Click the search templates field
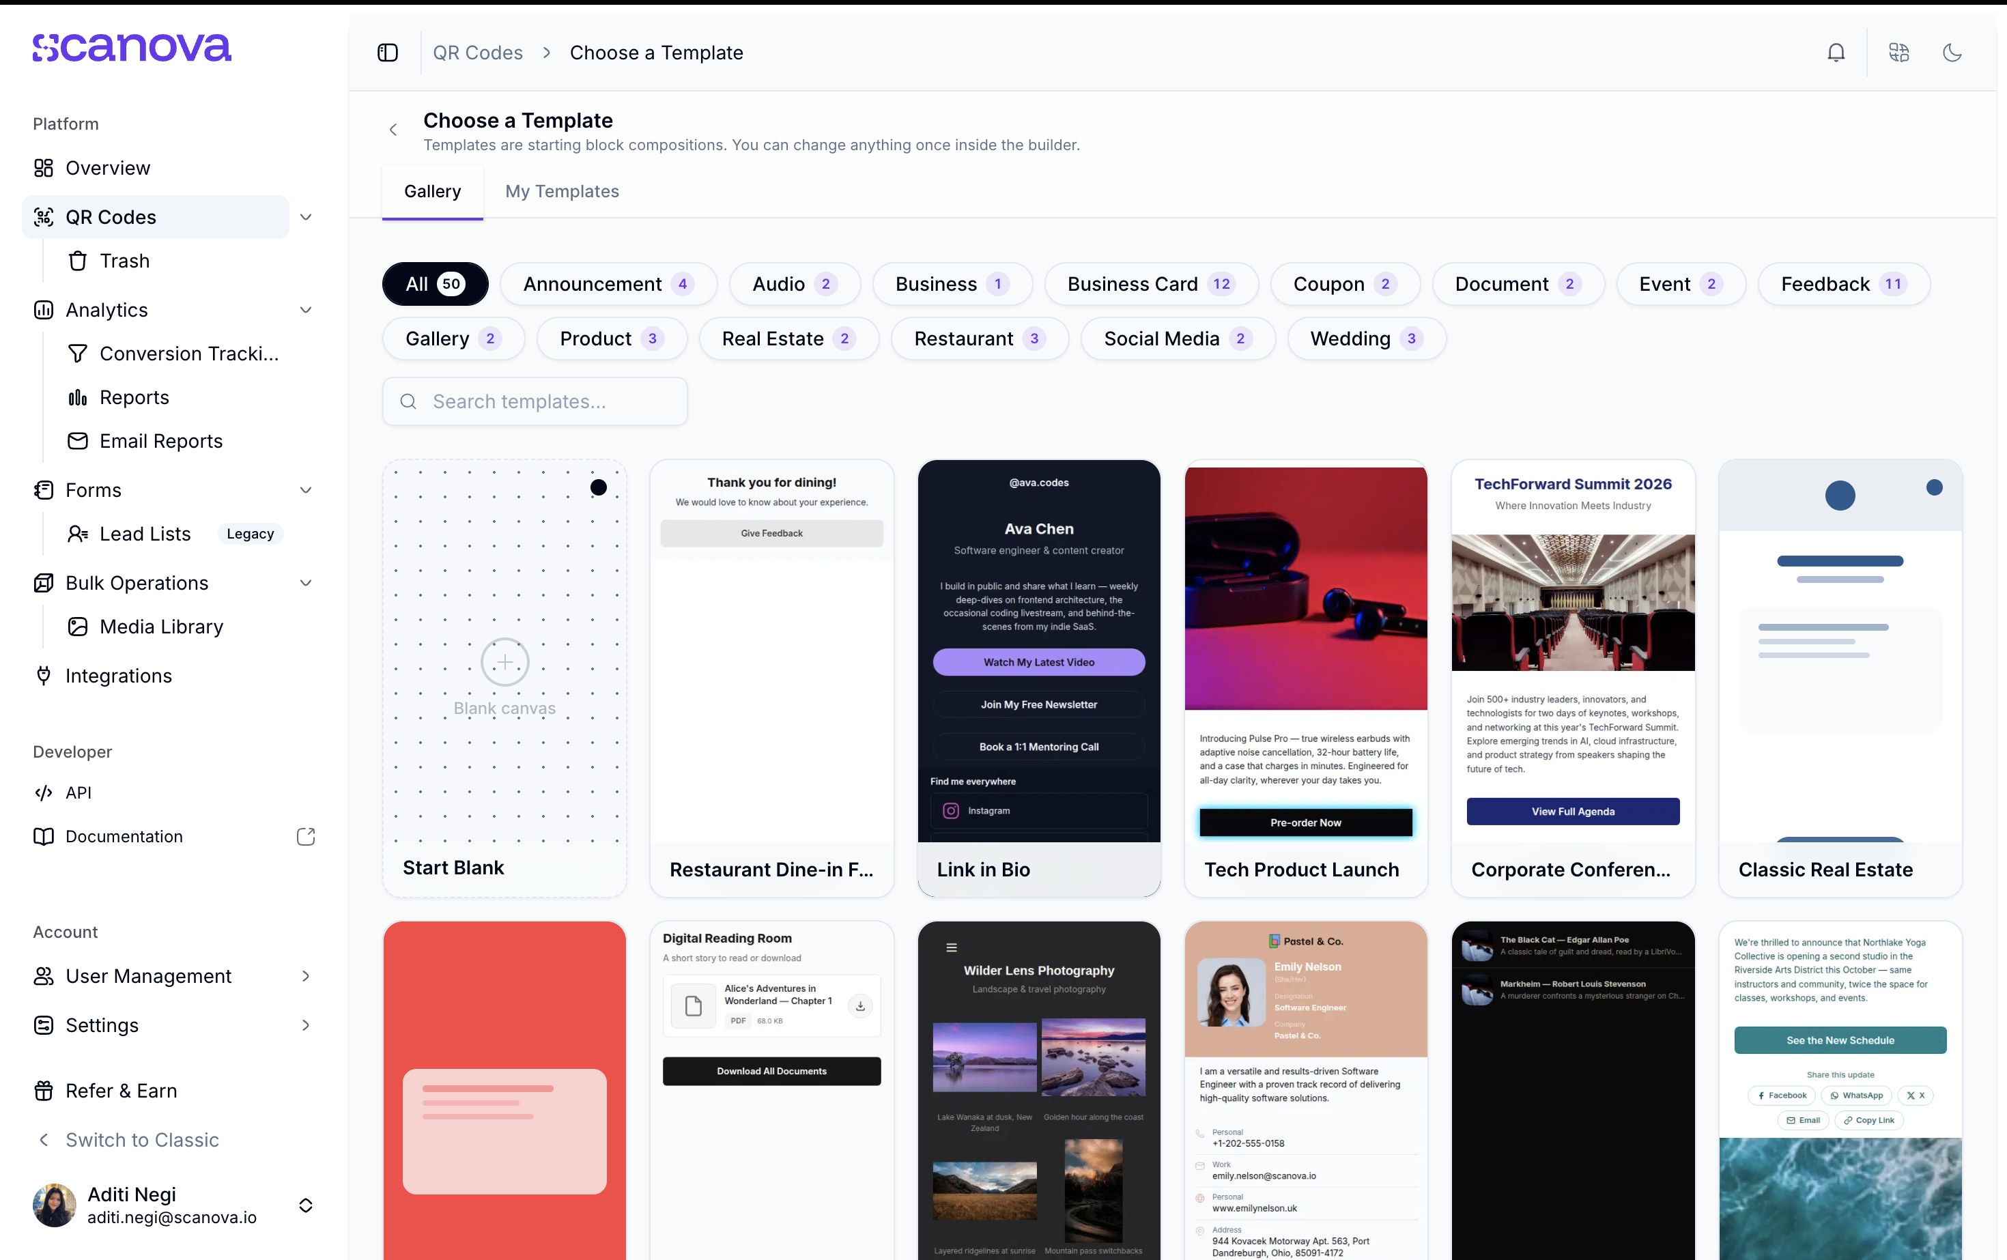This screenshot has height=1260, width=2007. pyautogui.click(x=535, y=401)
